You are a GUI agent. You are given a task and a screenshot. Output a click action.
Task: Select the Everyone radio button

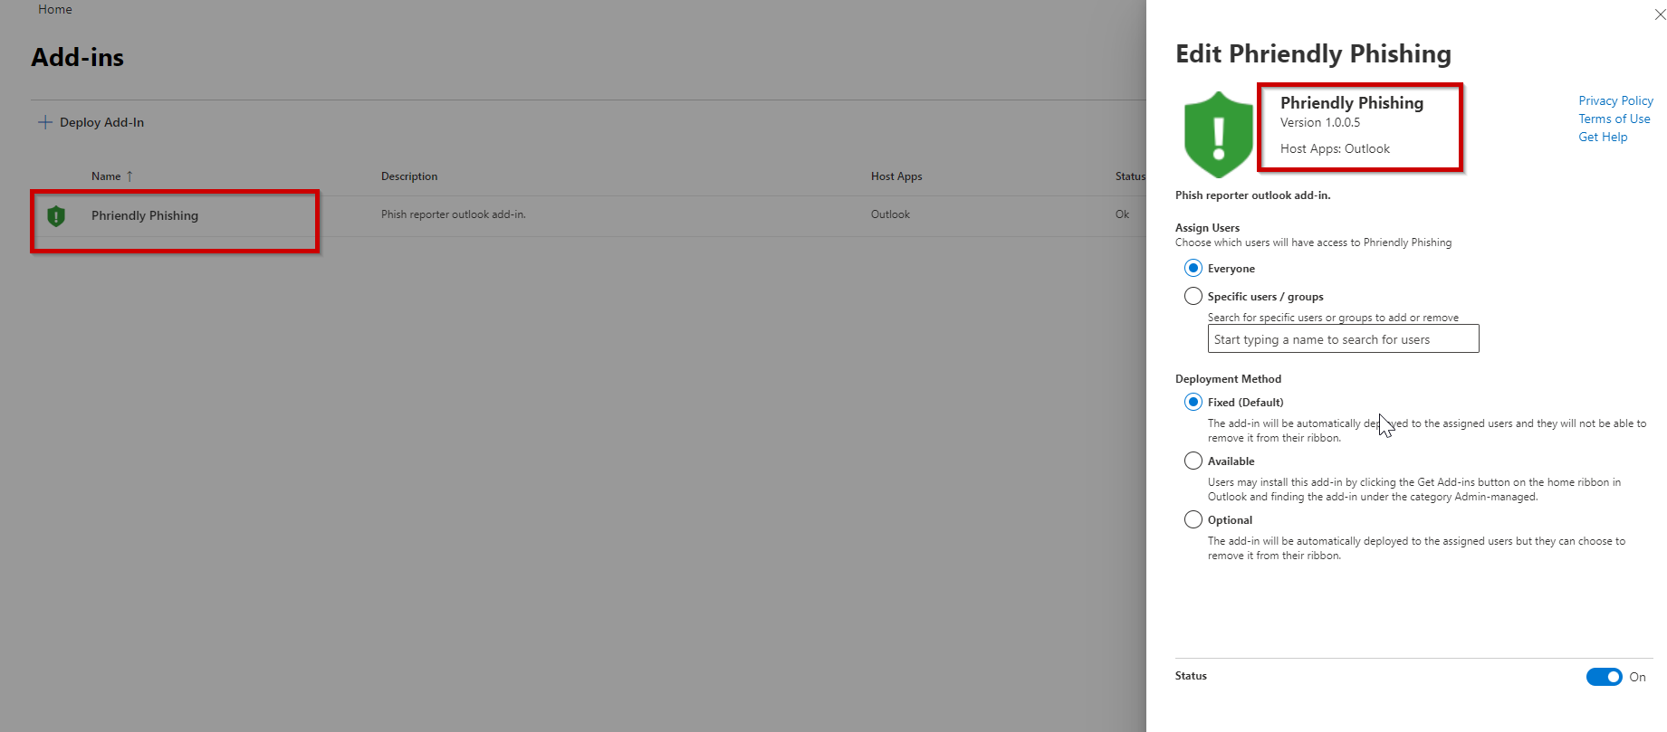pyautogui.click(x=1193, y=268)
